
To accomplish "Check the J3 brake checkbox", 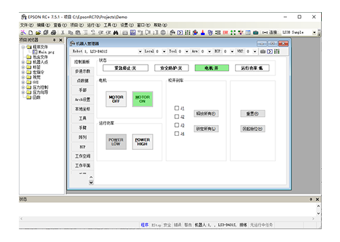I will (176, 125).
